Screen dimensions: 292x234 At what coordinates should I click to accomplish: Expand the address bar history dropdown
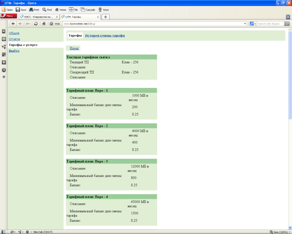245,24
